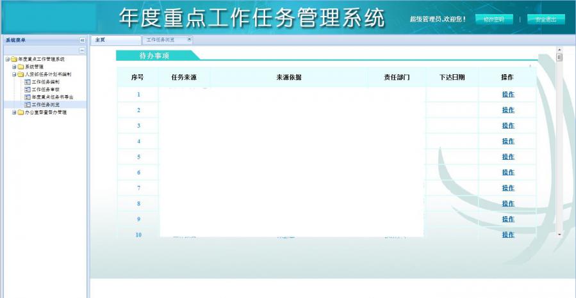Click the 年度重点任务书导出 page icon

28,97
